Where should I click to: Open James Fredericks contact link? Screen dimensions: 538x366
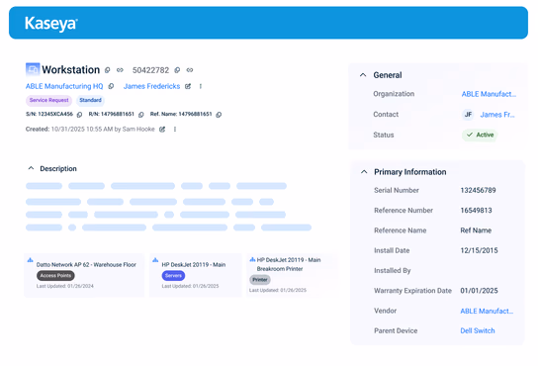[151, 86]
